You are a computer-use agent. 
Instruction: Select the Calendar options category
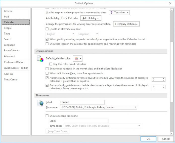16,22
